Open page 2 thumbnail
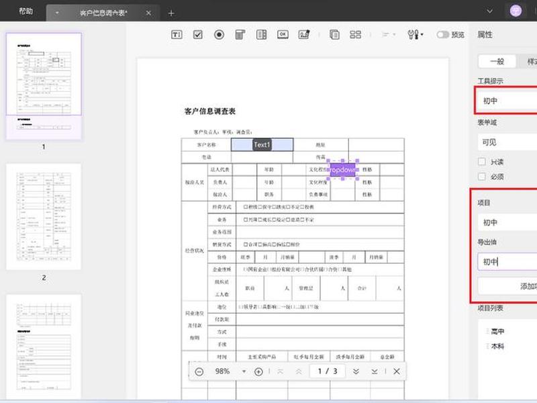The image size is (537, 403). (x=44, y=216)
